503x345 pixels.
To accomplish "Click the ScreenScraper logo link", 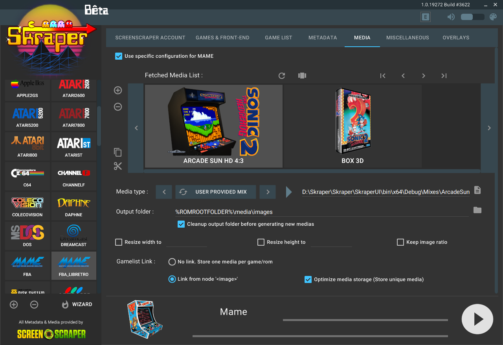I will [x=51, y=334].
